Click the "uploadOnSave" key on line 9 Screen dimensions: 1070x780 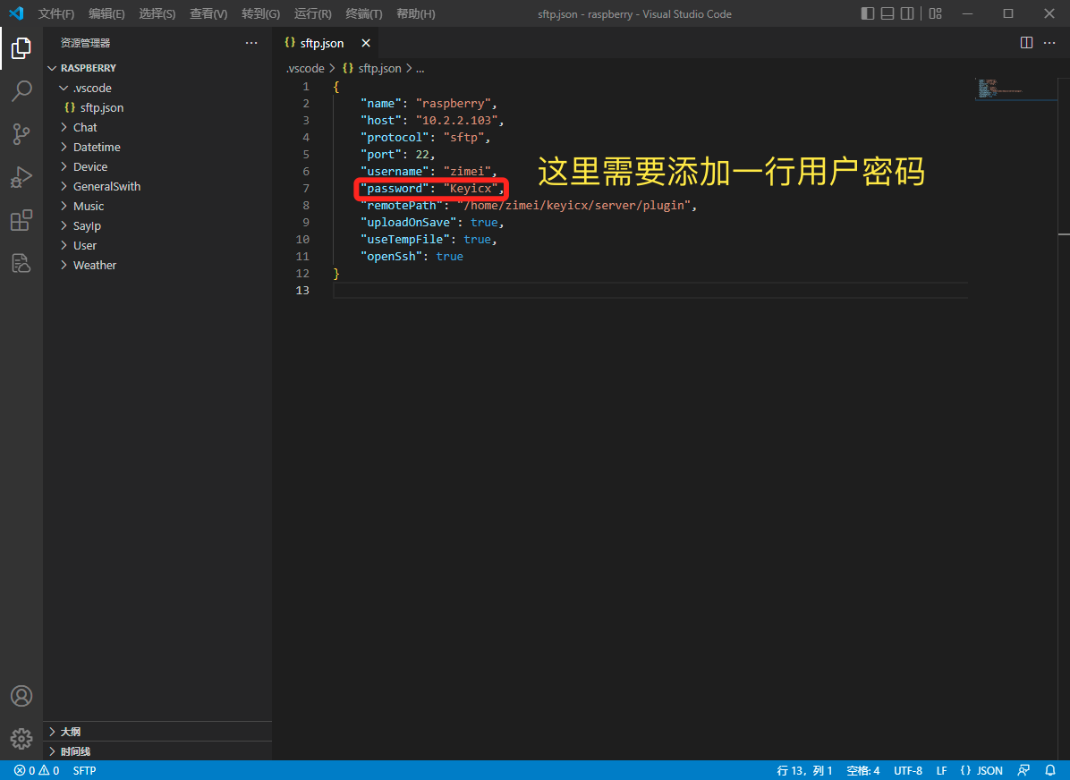click(x=408, y=223)
